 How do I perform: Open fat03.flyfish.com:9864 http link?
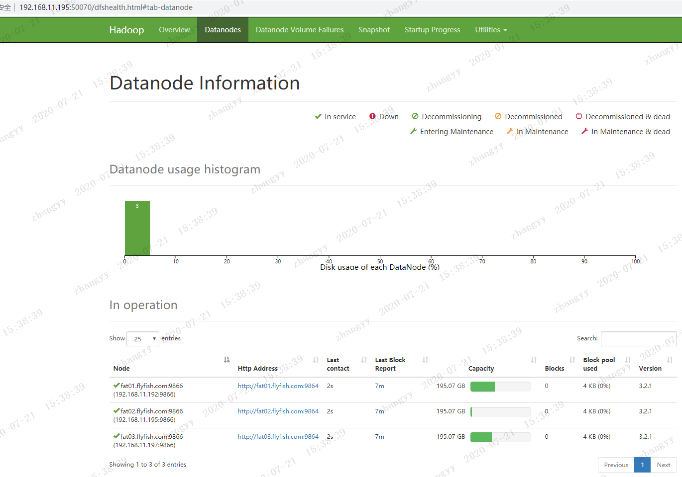[x=278, y=437]
